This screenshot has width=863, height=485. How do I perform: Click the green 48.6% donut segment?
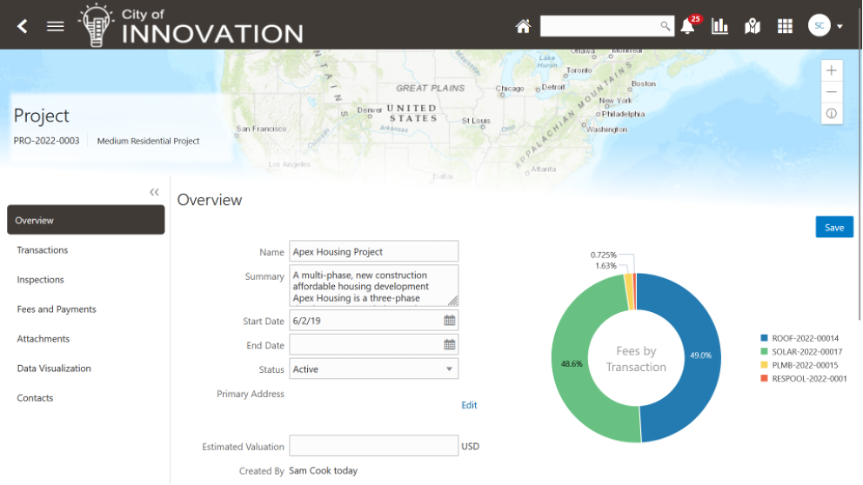pos(572,363)
